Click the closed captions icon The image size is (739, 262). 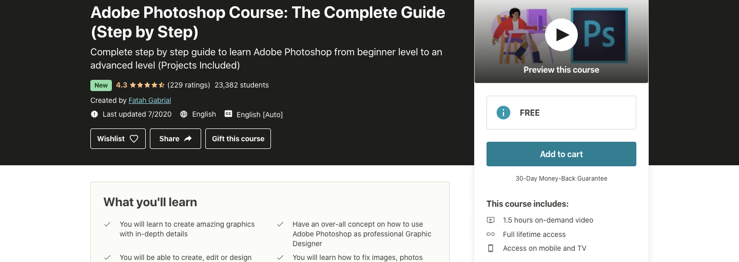pos(228,114)
